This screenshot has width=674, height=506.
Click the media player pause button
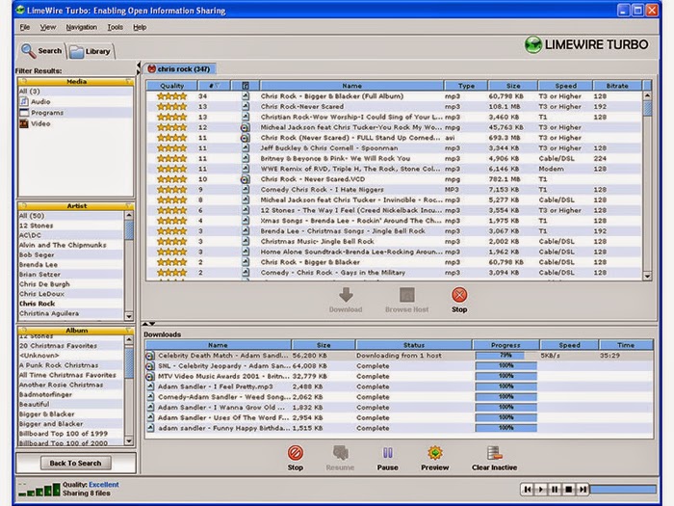point(555,490)
